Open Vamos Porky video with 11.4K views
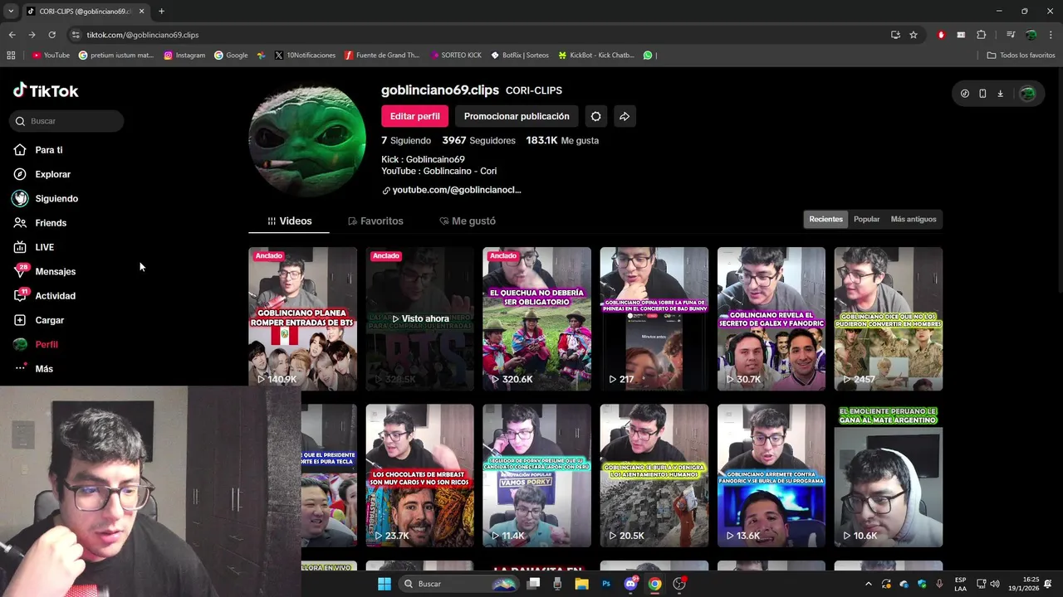The image size is (1063, 597). [x=536, y=475]
